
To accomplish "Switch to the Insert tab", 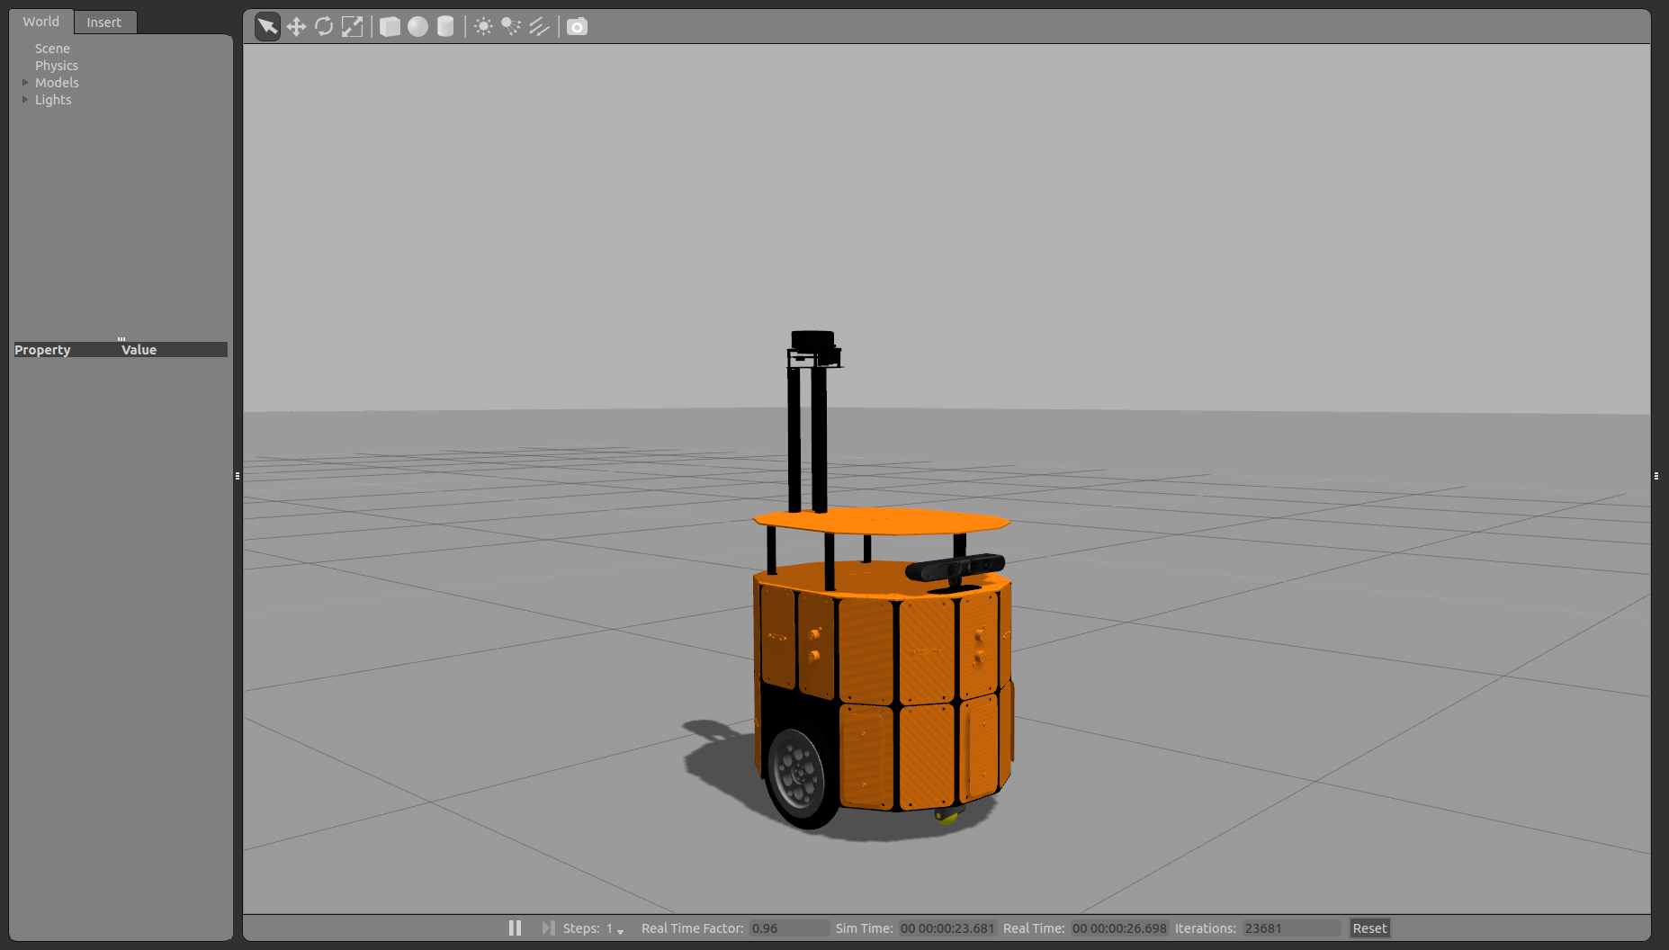I will (x=103, y=22).
